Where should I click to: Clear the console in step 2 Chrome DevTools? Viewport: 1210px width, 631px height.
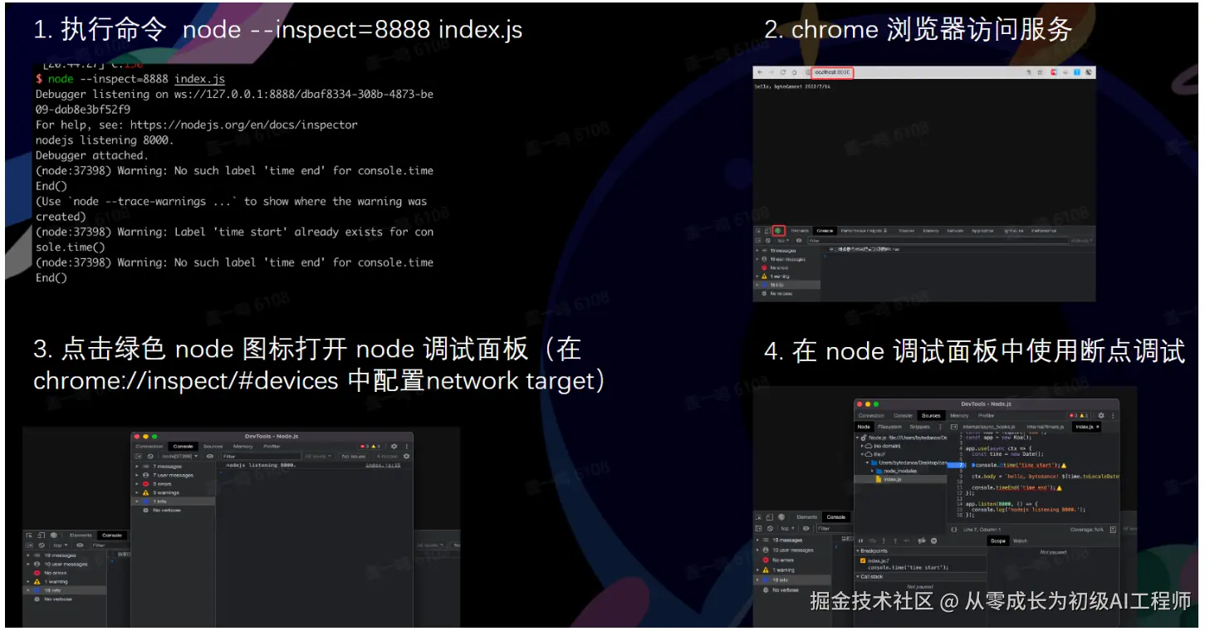point(768,240)
